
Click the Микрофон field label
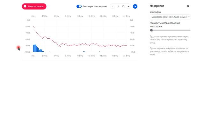click(x=155, y=12)
